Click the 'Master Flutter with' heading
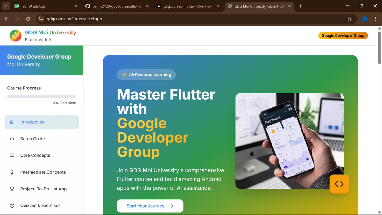 [x=166, y=102]
